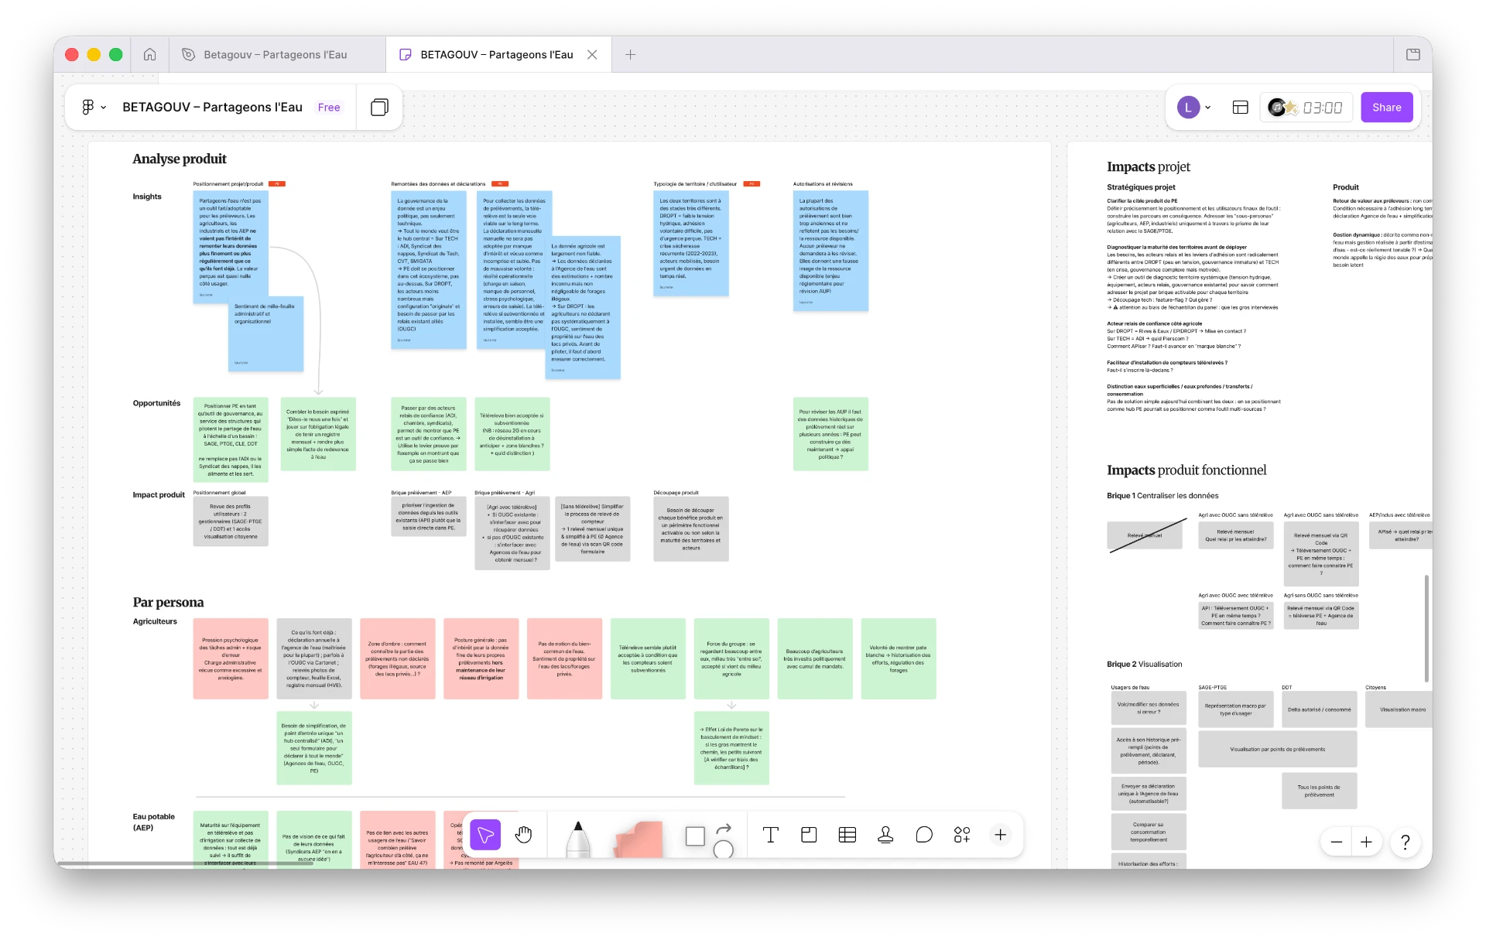
Task: Select the Impacts produit fonctionnel heading
Action: click(x=1186, y=470)
